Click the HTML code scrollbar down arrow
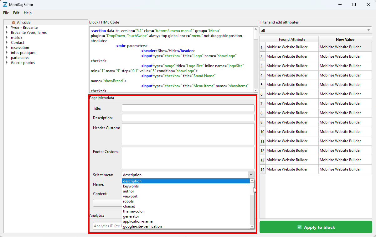 pos(256,90)
